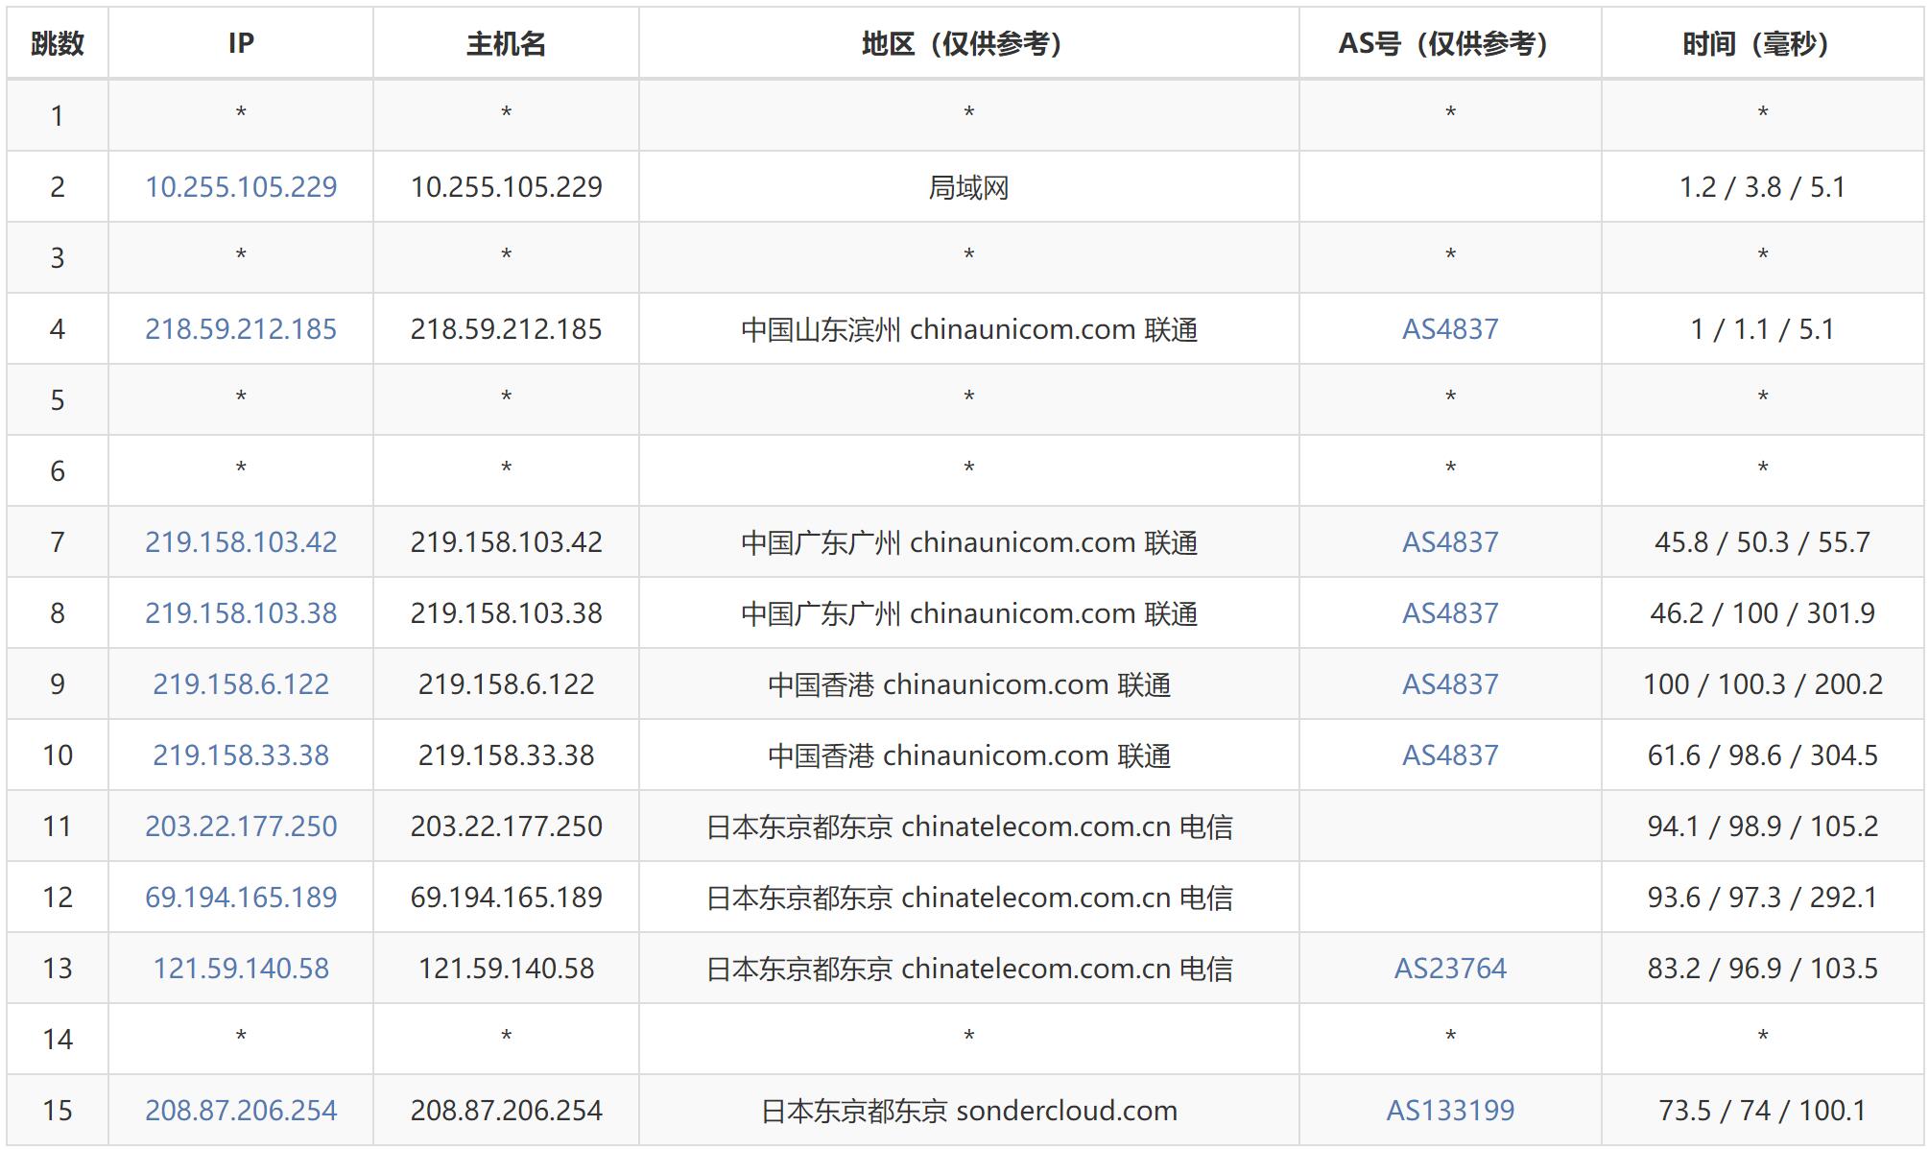This screenshot has height=1150, width=1929.
Task: Select time cell 94.1 / 98.9 / 105.2
Action: tap(1763, 826)
